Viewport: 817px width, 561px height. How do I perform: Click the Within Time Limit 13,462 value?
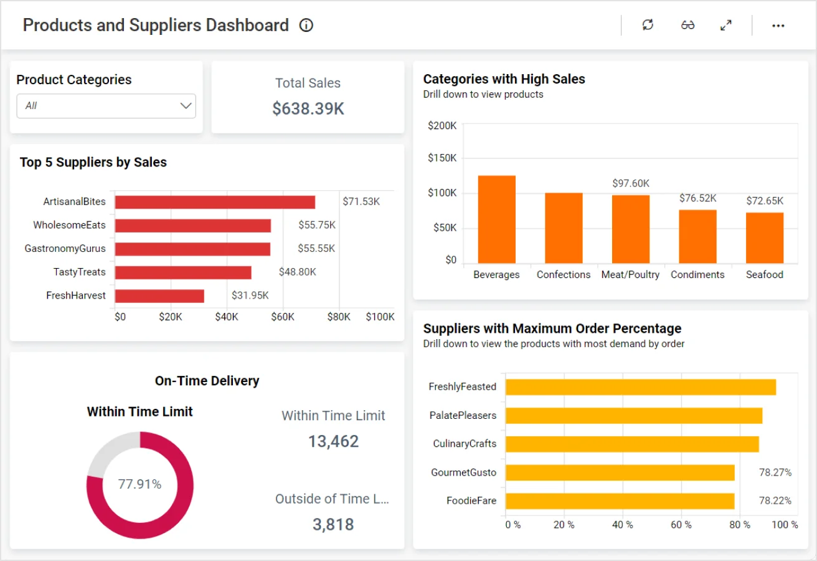pyautogui.click(x=333, y=442)
